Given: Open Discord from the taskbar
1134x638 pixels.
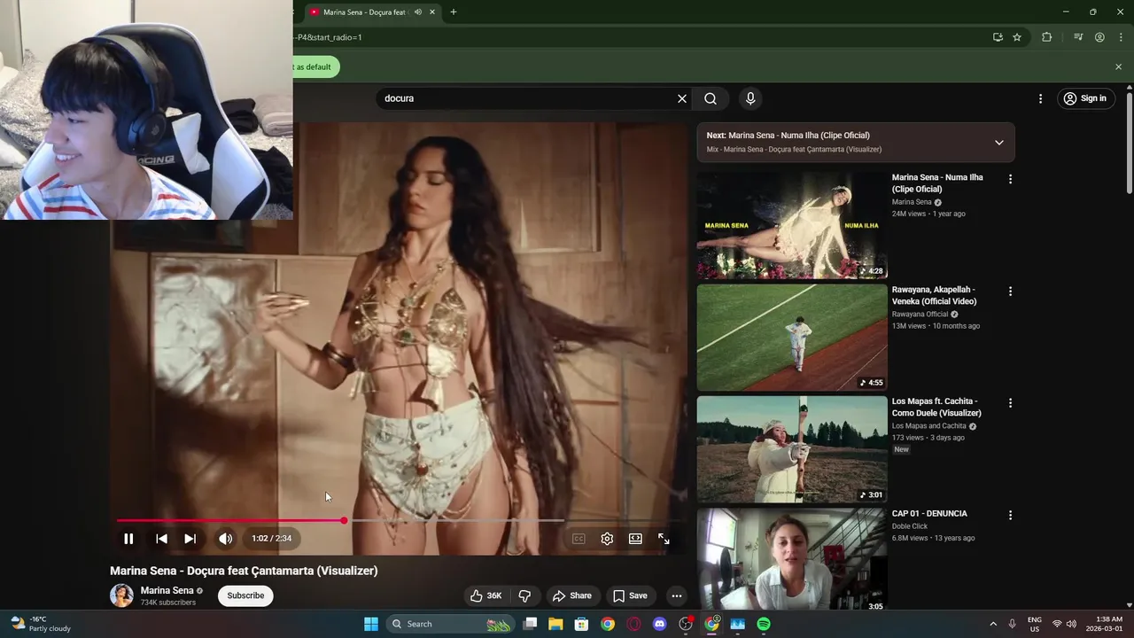Looking at the screenshot, I should tap(659, 624).
